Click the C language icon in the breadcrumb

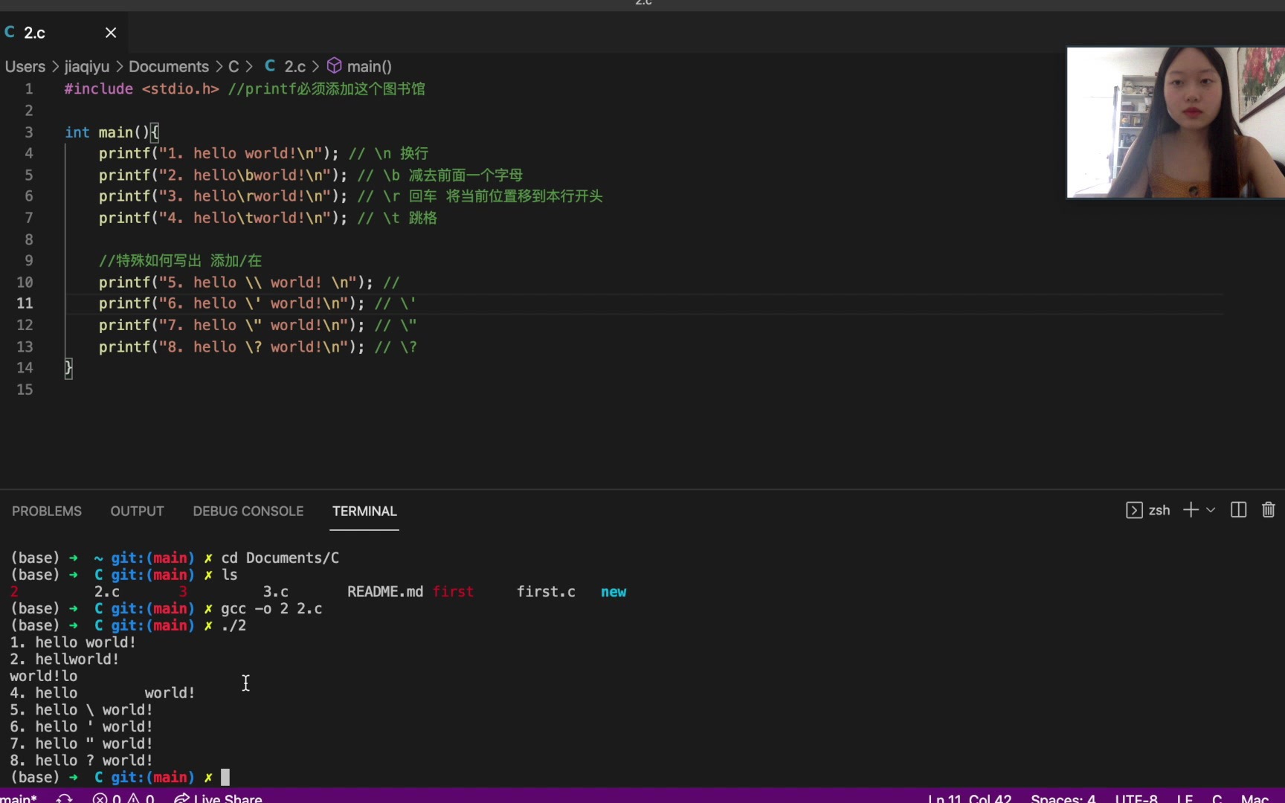pyautogui.click(x=271, y=65)
